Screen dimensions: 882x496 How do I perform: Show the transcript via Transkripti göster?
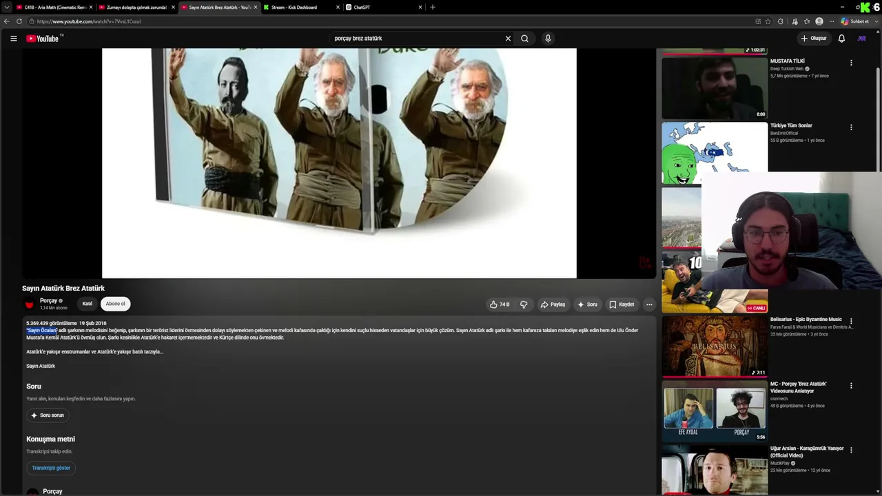point(51,468)
